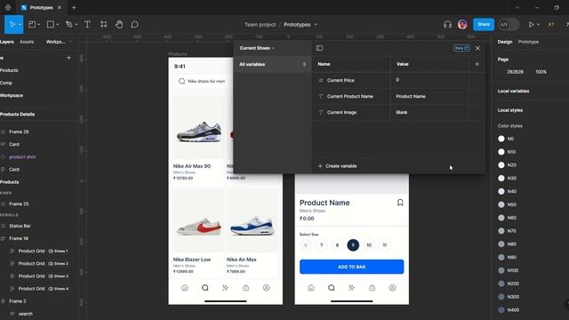Add a new variable mode column

[x=477, y=64]
